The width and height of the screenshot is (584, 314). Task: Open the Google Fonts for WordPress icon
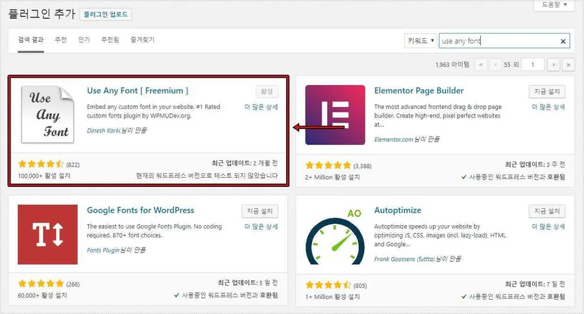point(47,234)
